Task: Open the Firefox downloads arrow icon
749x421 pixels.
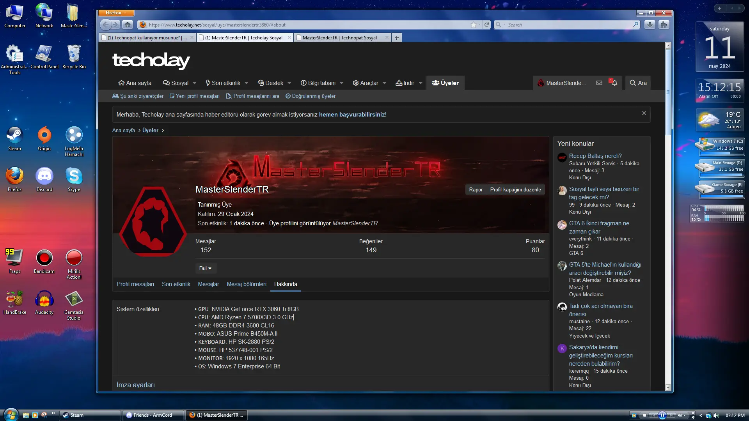Action: tap(650, 25)
